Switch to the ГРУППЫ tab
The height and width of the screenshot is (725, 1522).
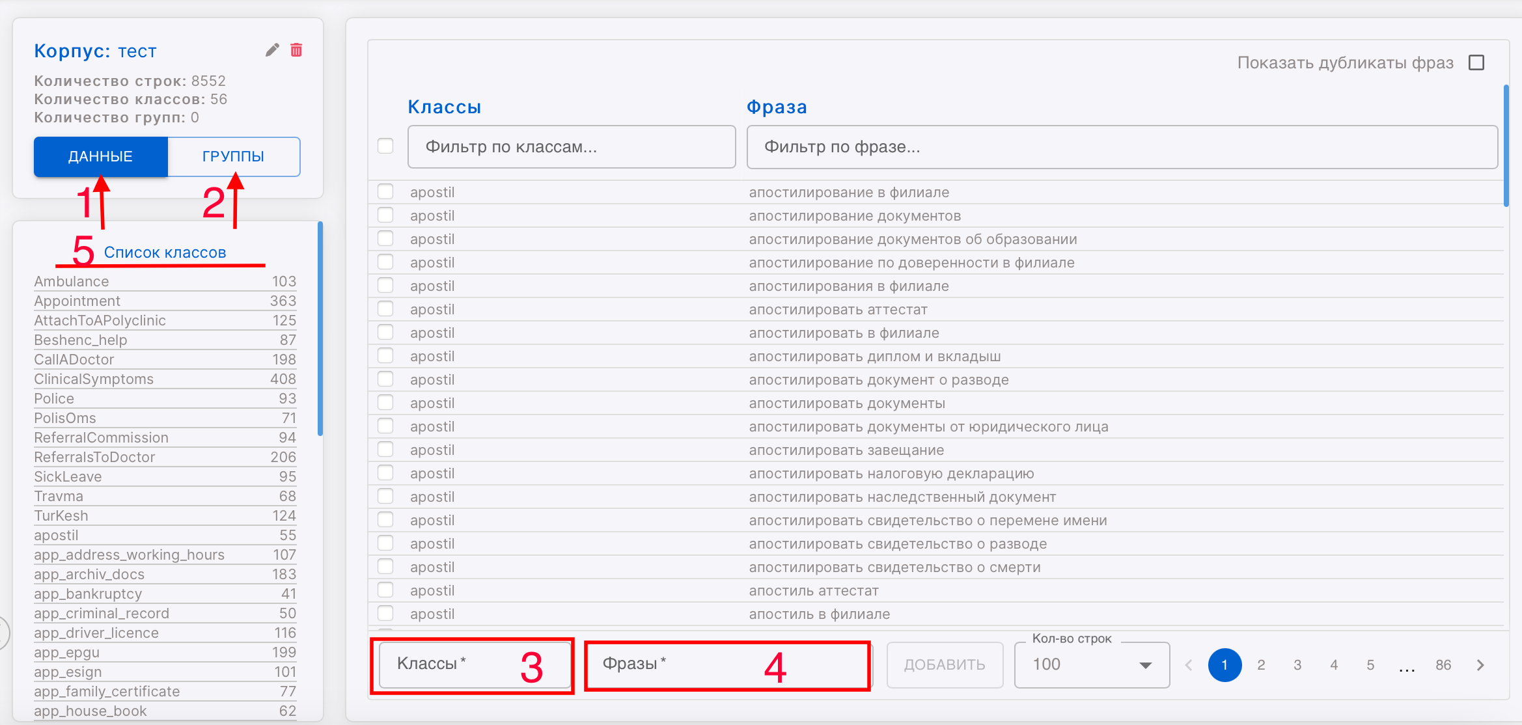[233, 156]
